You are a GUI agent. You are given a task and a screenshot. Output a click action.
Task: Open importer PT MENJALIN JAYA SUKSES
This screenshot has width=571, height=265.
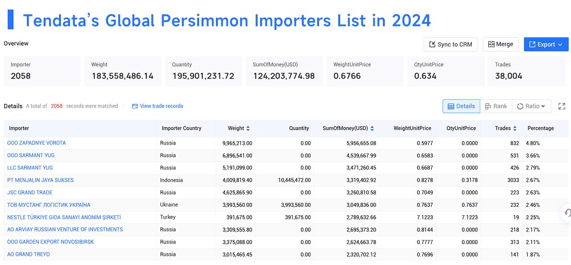(x=40, y=180)
